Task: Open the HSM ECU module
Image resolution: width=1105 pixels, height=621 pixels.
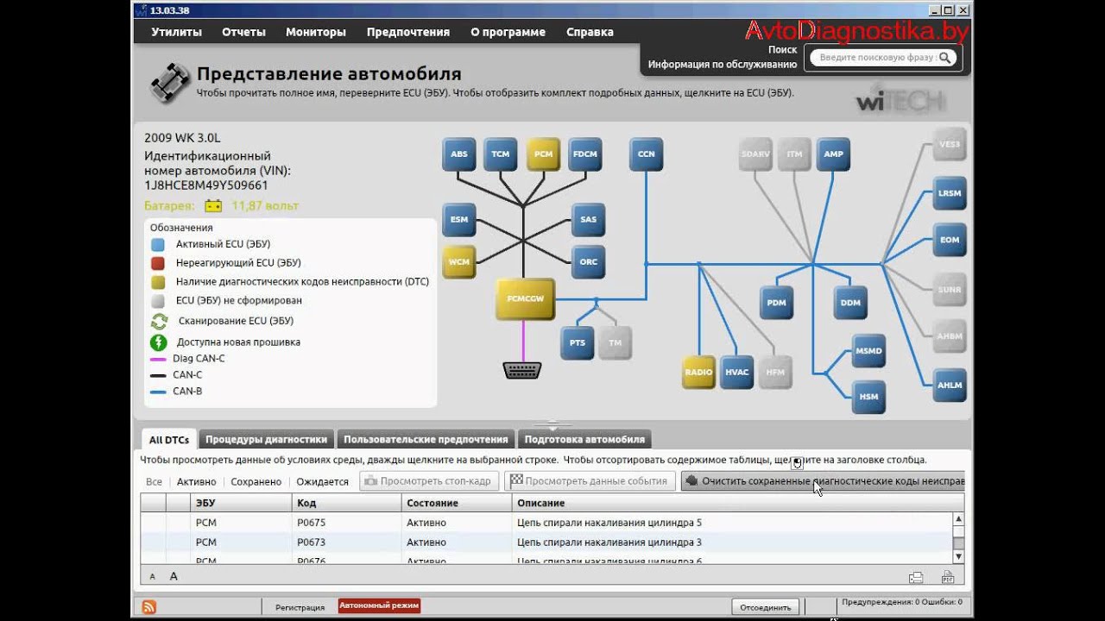Action: coord(868,397)
